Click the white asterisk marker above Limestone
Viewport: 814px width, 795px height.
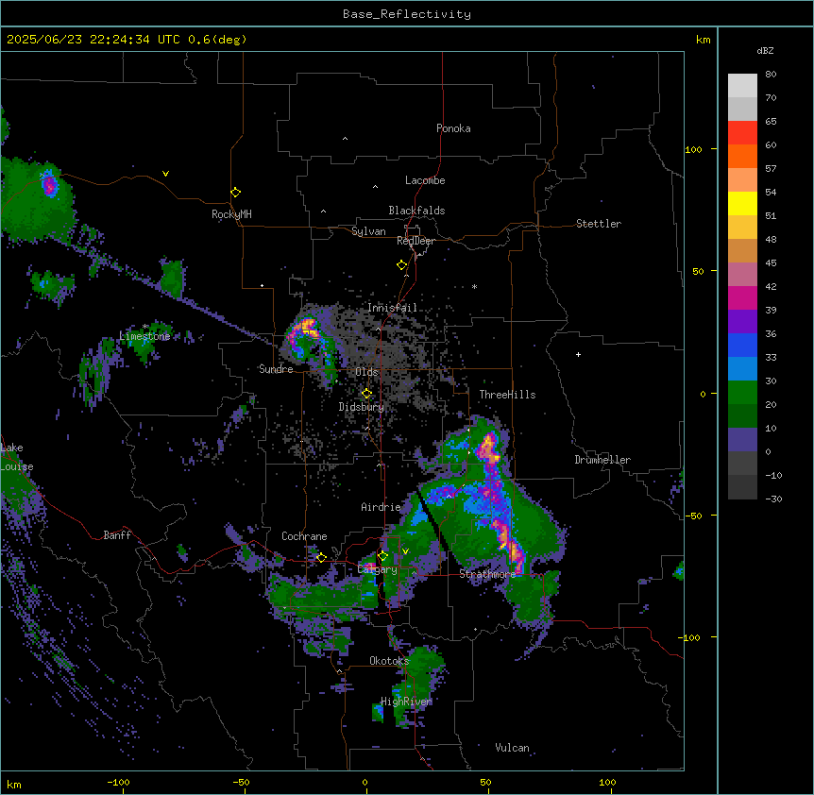point(145,327)
